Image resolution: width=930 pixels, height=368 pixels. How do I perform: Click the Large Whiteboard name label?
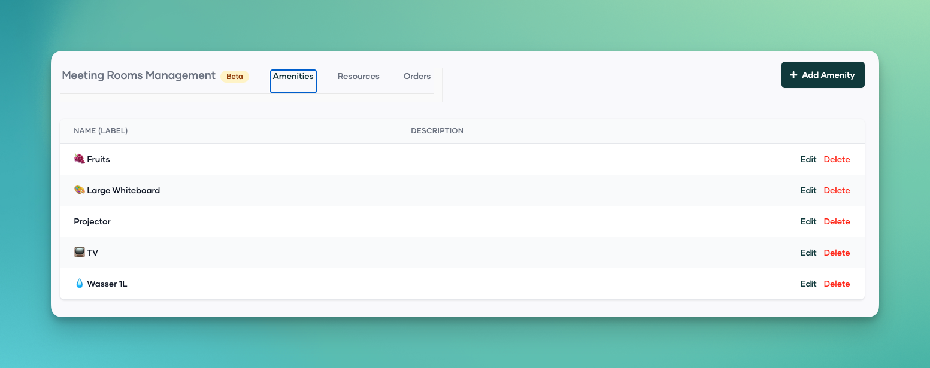pyautogui.click(x=123, y=190)
